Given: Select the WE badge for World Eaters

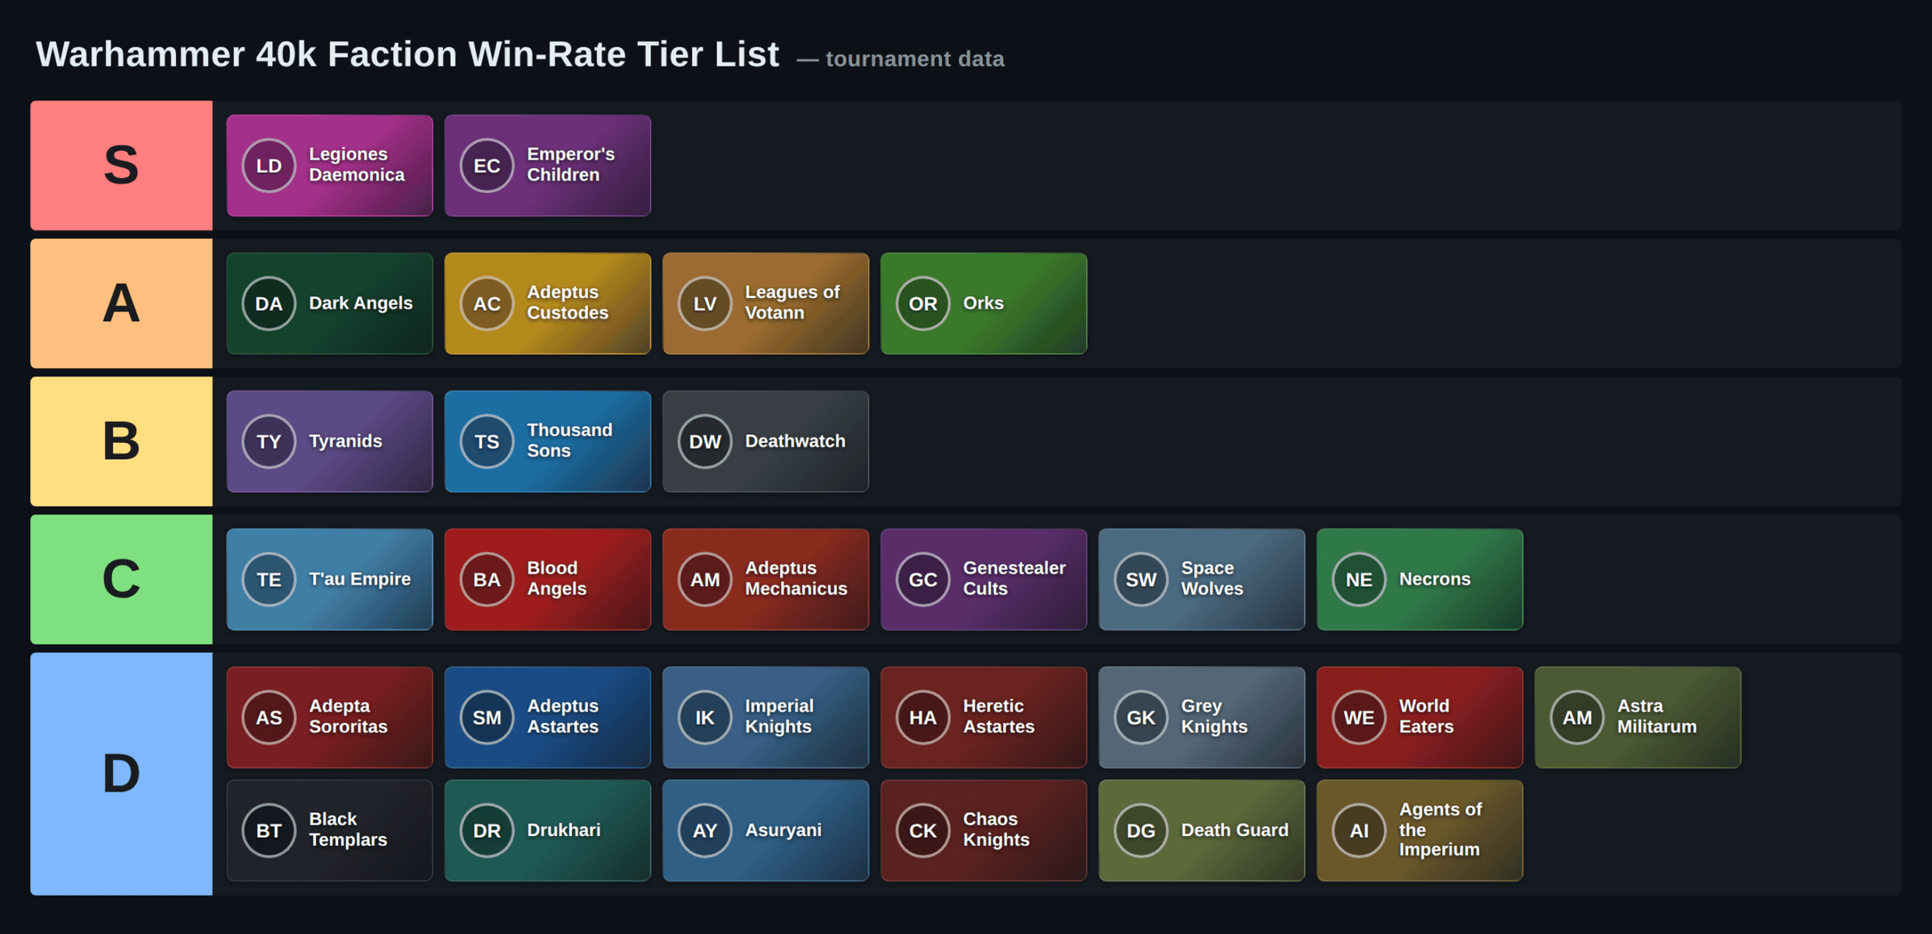Looking at the screenshot, I should [x=1359, y=717].
